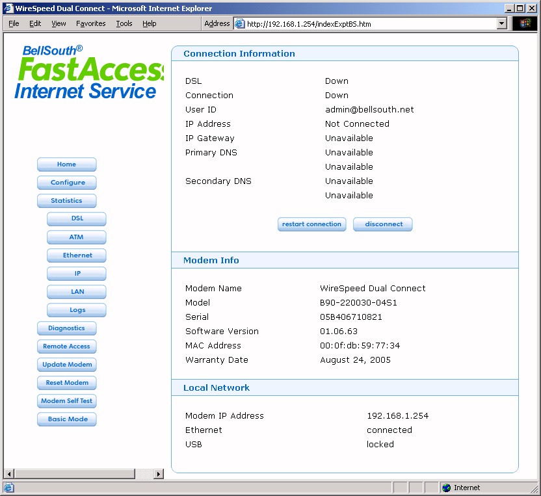Viewport: 541px width, 496px height.
Task: View DSL statistics
Action: [x=77, y=218]
